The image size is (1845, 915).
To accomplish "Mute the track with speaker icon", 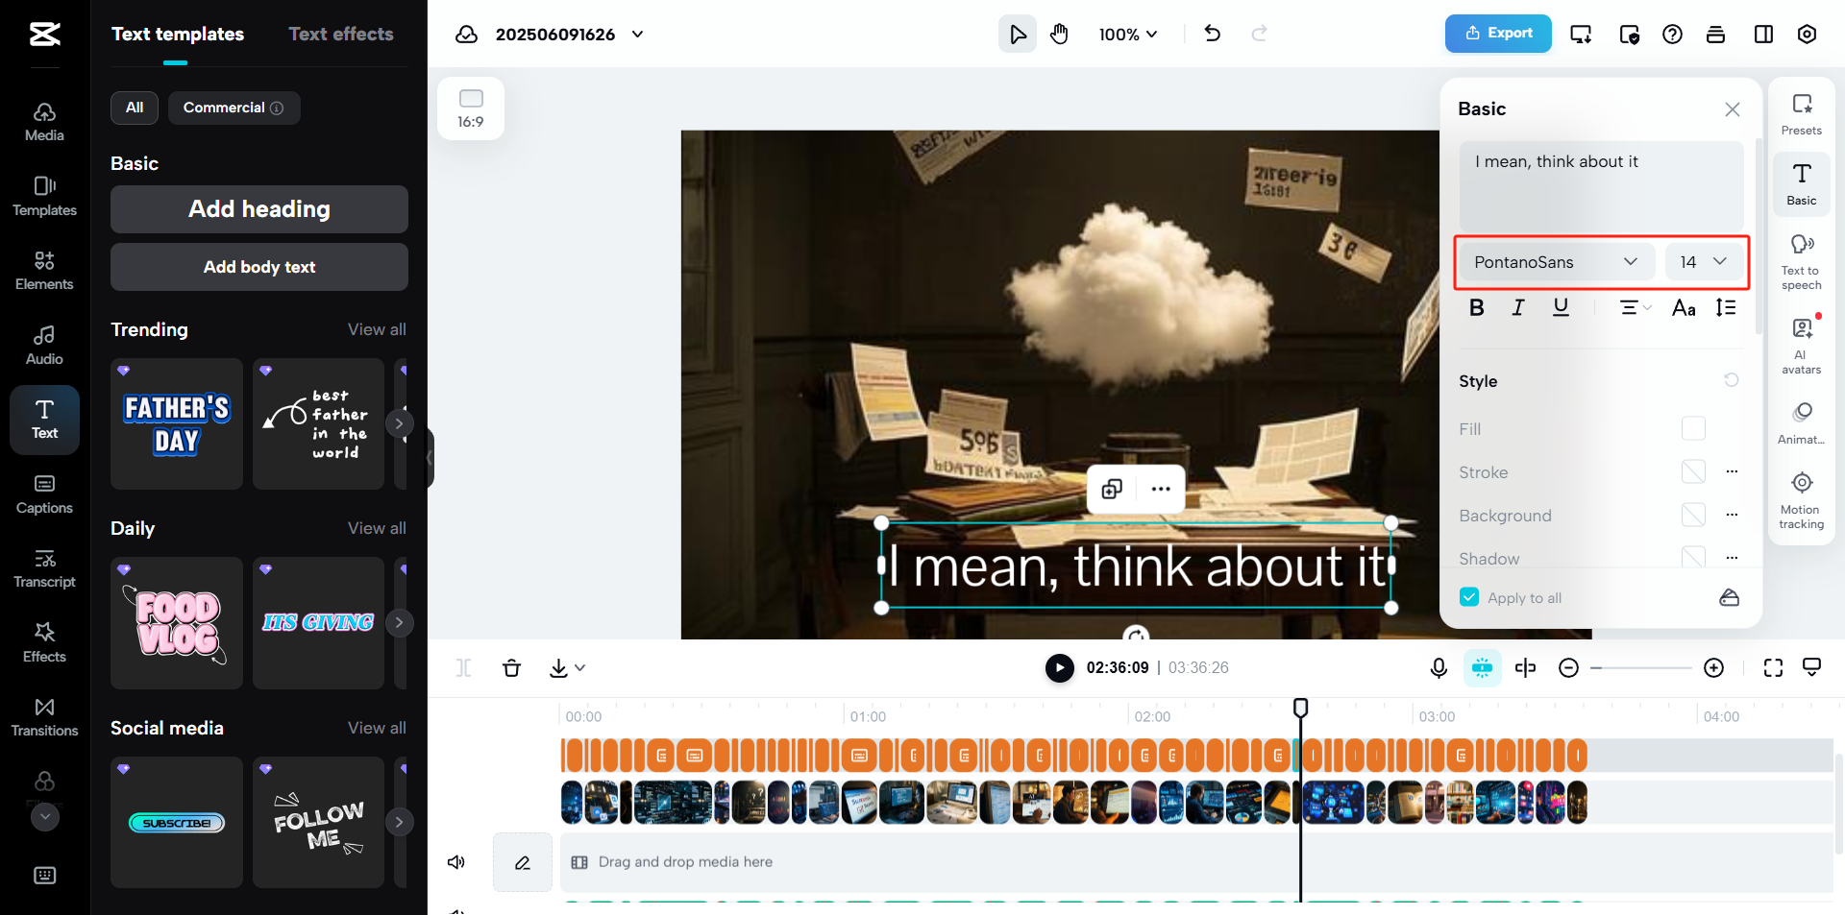I will [x=456, y=862].
